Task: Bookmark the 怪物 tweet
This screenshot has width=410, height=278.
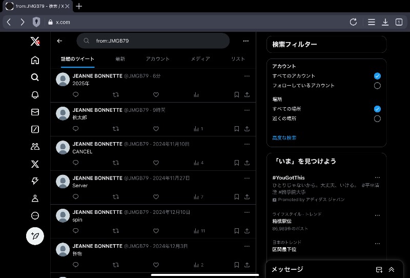Action: tap(237, 265)
